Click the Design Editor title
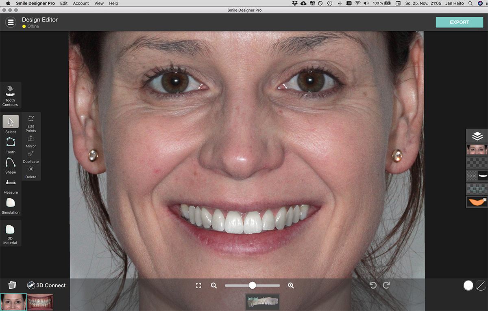Image resolution: width=488 pixels, height=311 pixels. click(40, 19)
